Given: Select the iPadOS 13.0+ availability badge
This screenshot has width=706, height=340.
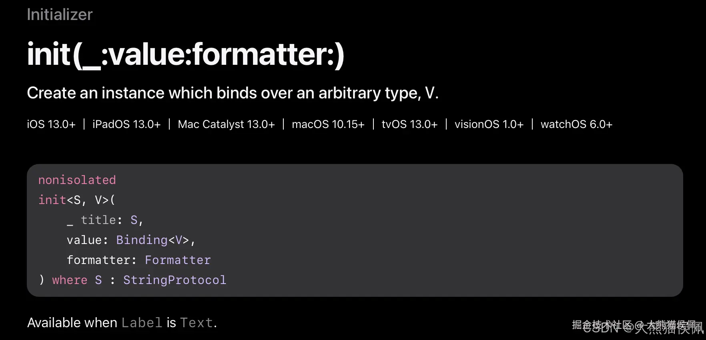Looking at the screenshot, I should tap(126, 124).
